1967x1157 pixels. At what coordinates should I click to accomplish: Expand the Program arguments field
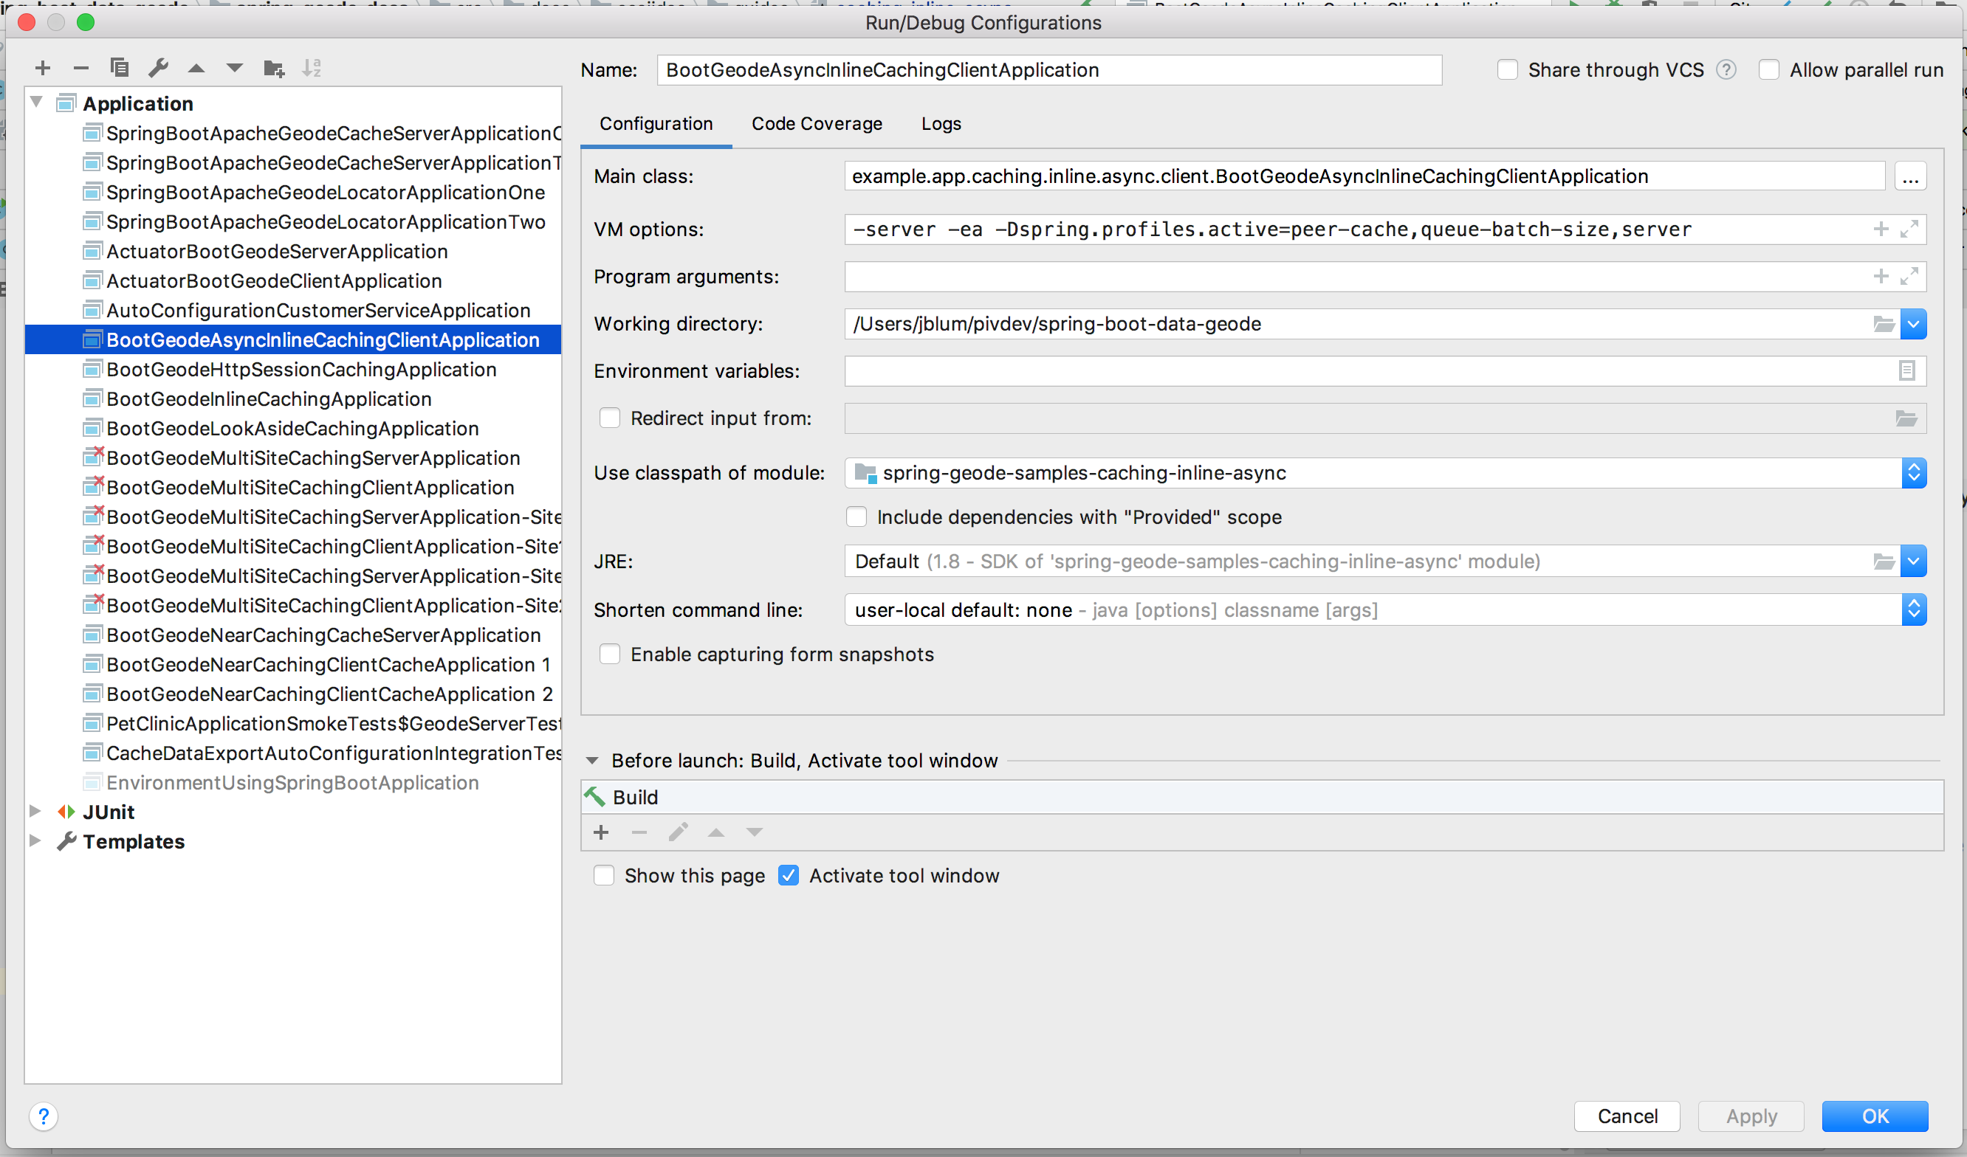[1909, 277]
